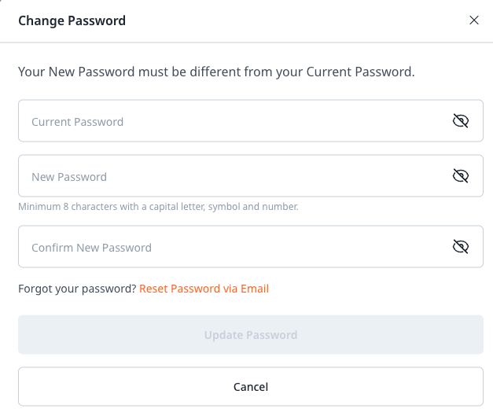This screenshot has height=416, width=493.
Task: Open the Reset Password via Email link
Action: (x=204, y=289)
